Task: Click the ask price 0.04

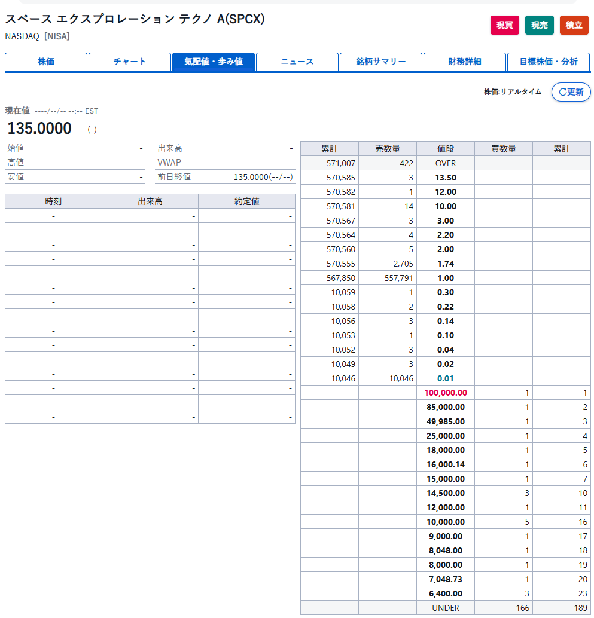Action: [446, 350]
